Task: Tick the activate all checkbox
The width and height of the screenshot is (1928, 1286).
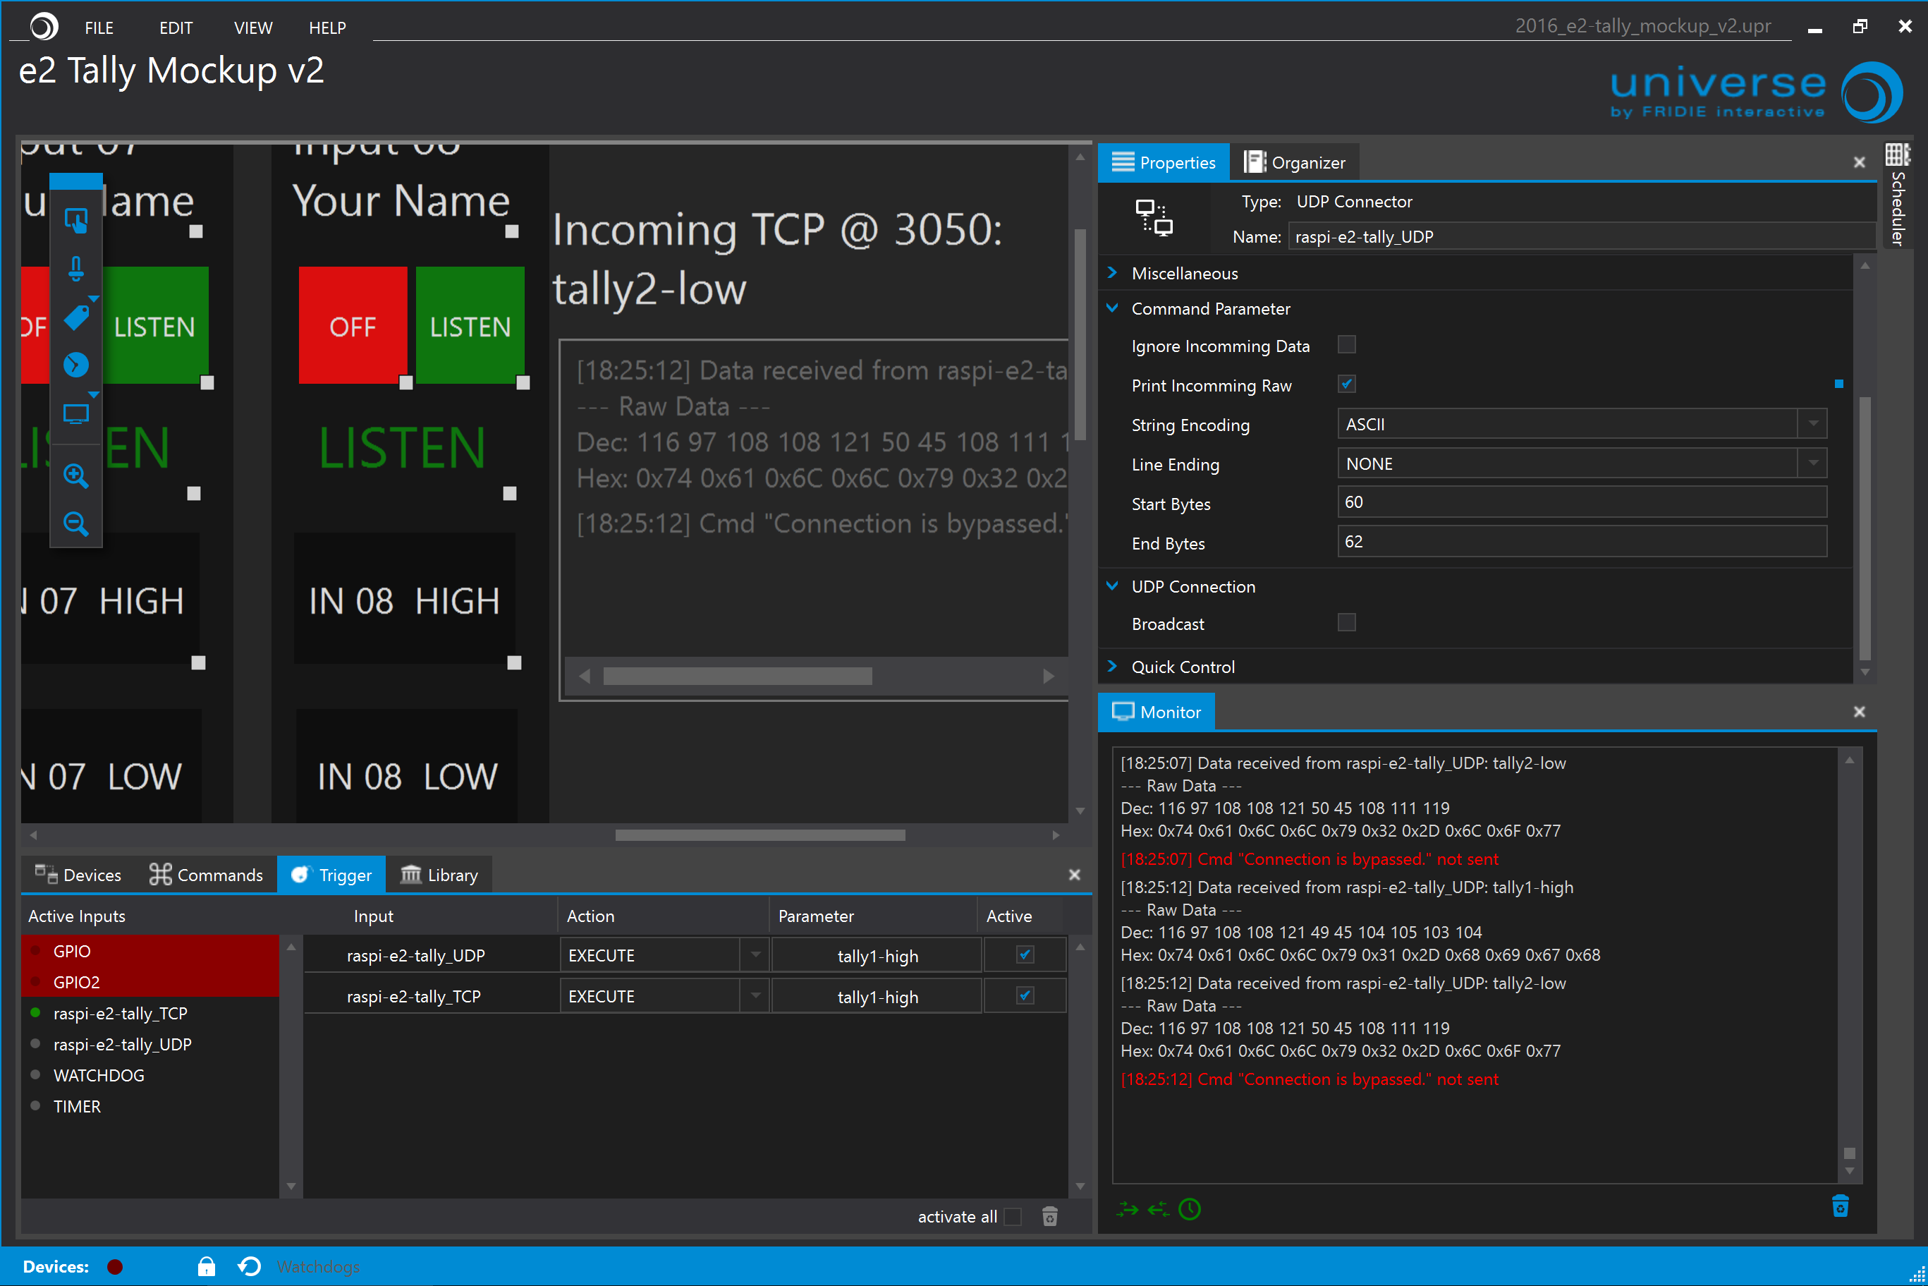Action: (x=1013, y=1216)
